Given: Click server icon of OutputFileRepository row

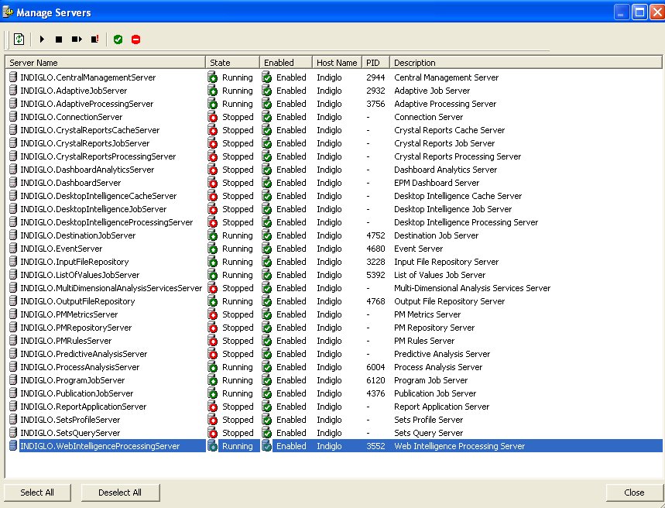Looking at the screenshot, I should tap(13, 300).
